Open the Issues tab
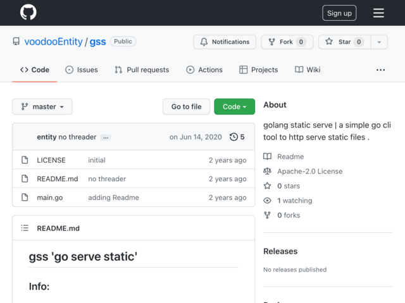Screen dimensions: 405x303 82,70
